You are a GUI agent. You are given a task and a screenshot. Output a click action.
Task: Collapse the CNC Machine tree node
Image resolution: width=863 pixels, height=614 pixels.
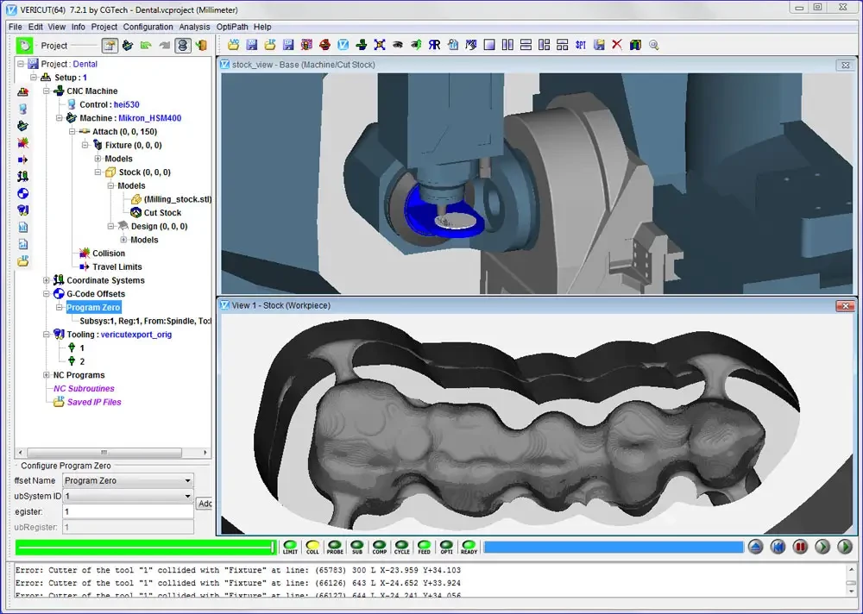click(47, 91)
